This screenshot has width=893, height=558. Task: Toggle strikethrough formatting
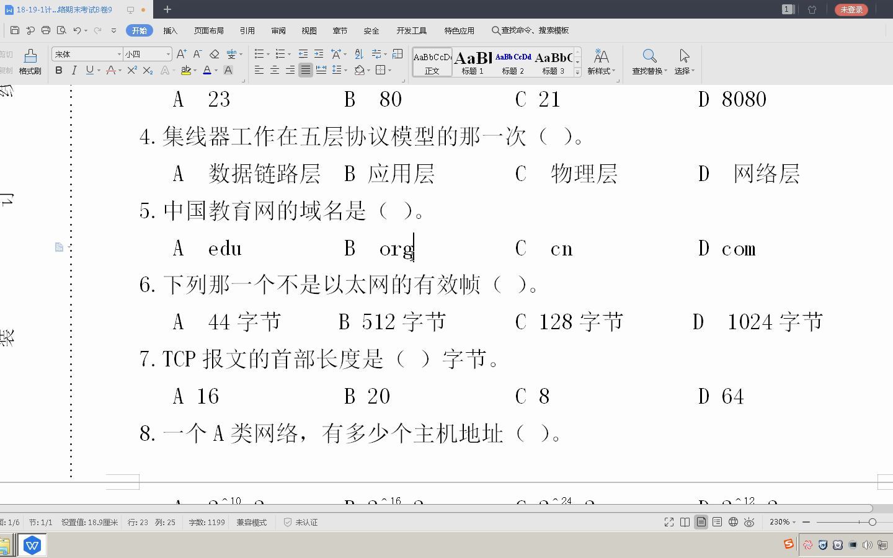pos(110,71)
